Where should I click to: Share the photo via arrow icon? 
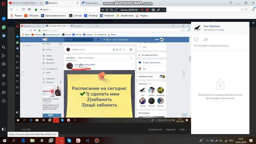click(x=206, y=40)
